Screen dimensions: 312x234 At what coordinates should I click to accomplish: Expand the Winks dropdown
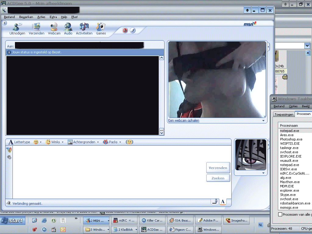pos(55,142)
